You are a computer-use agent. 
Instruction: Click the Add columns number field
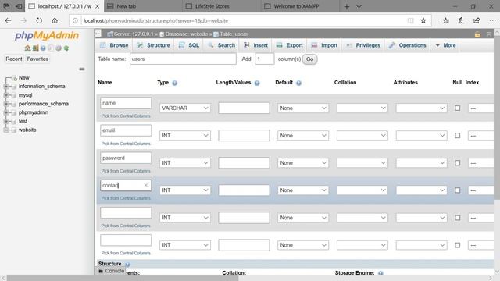point(264,59)
